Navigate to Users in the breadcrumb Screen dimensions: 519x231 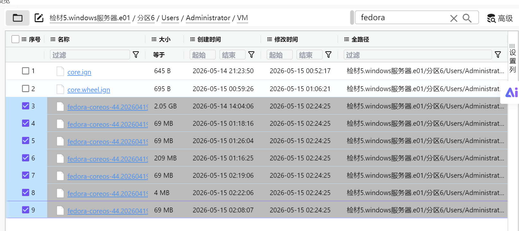(x=170, y=18)
